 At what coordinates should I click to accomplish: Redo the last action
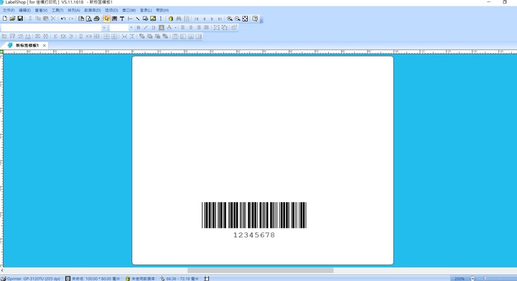point(71,19)
